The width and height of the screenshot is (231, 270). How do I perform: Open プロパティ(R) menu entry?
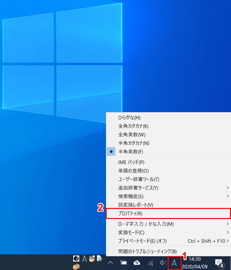click(168, 213)
